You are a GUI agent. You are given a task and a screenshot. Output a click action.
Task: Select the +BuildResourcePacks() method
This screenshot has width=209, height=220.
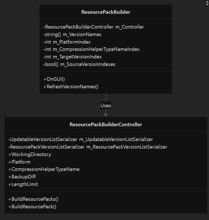pos(33,199)
